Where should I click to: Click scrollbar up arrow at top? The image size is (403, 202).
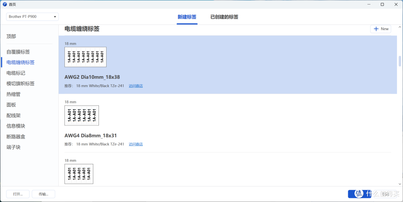pyautogui.click(x=400, y=27)
